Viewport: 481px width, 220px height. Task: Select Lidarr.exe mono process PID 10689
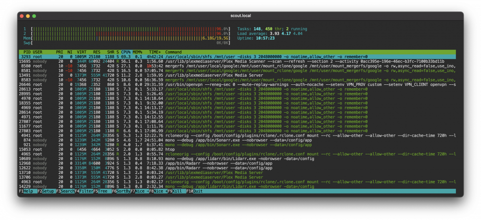coord(237,159)
